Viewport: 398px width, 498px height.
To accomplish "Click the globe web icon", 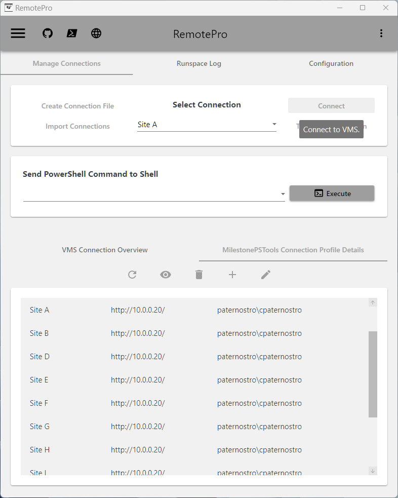I will coord(96,33).
